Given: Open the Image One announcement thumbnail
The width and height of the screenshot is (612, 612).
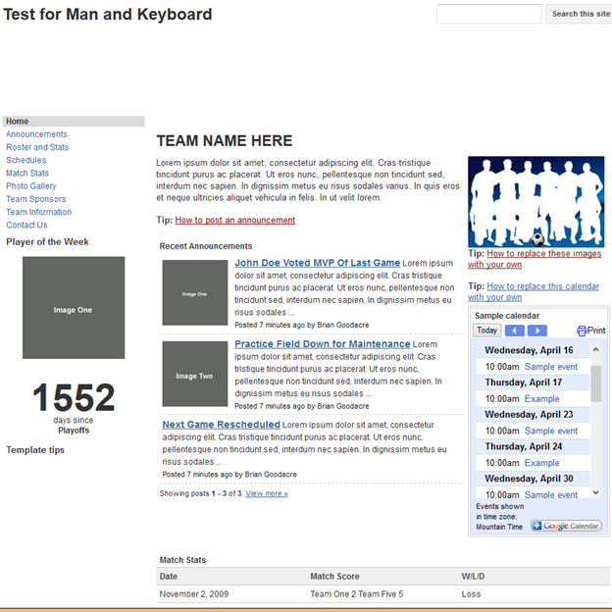Looking at the screenshot, I should [194, 292].
